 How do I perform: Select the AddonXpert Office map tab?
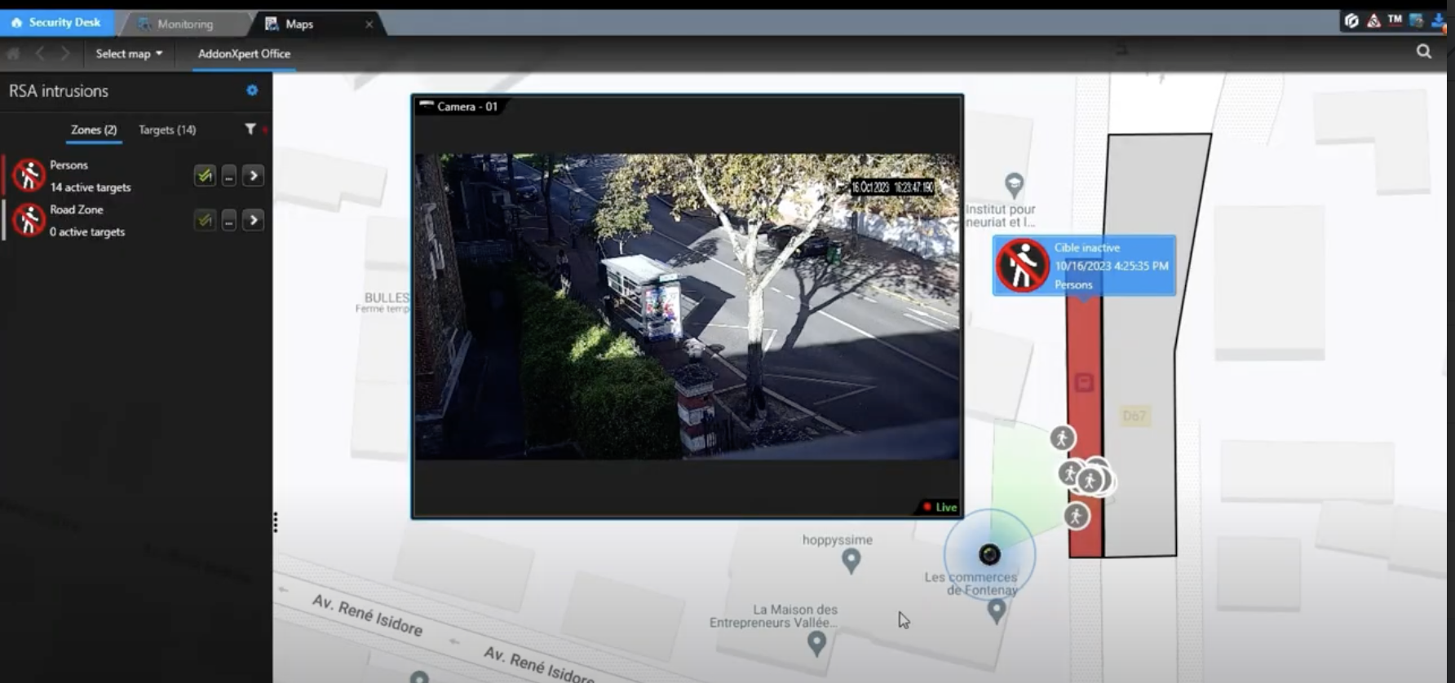244,54
